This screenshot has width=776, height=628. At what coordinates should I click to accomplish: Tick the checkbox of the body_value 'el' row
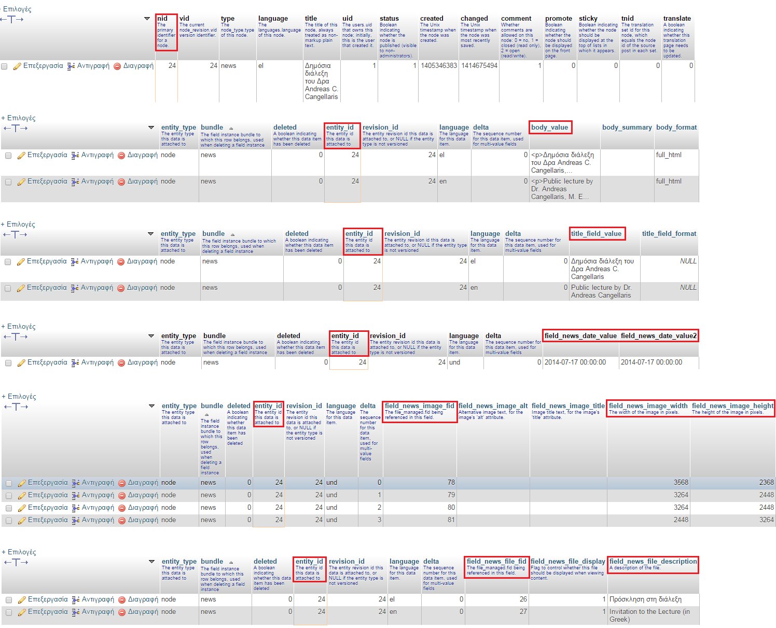[8, 156]
